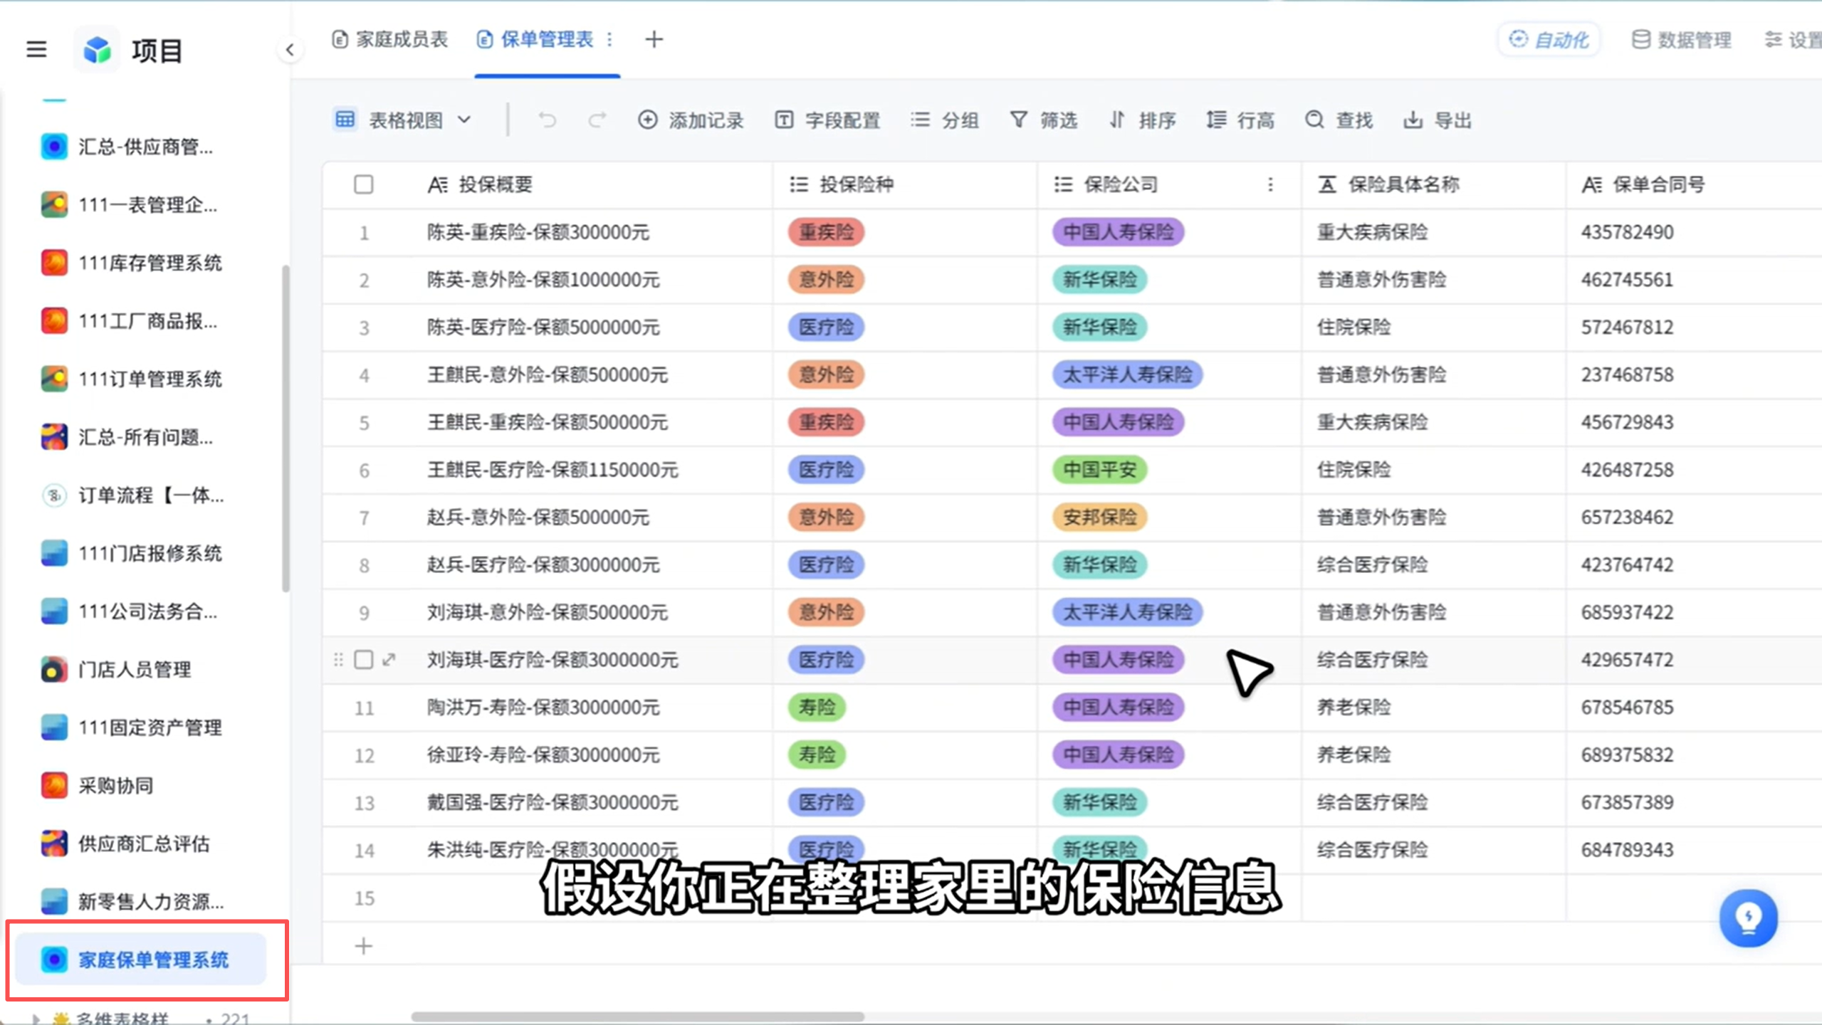Image resolution: width=1822 pixels, height=1025 pixels.
Task: Open 111公司法务合 in the sidebar
Action: coord(129,611)
